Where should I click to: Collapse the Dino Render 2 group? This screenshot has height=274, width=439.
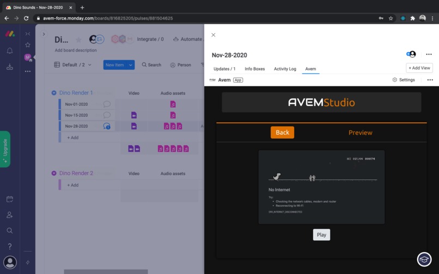coord(54,173)
